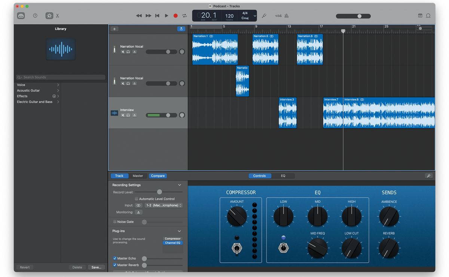
Task: Enable the Noise Gate checkbox
Action: click(x=114, y=222)
